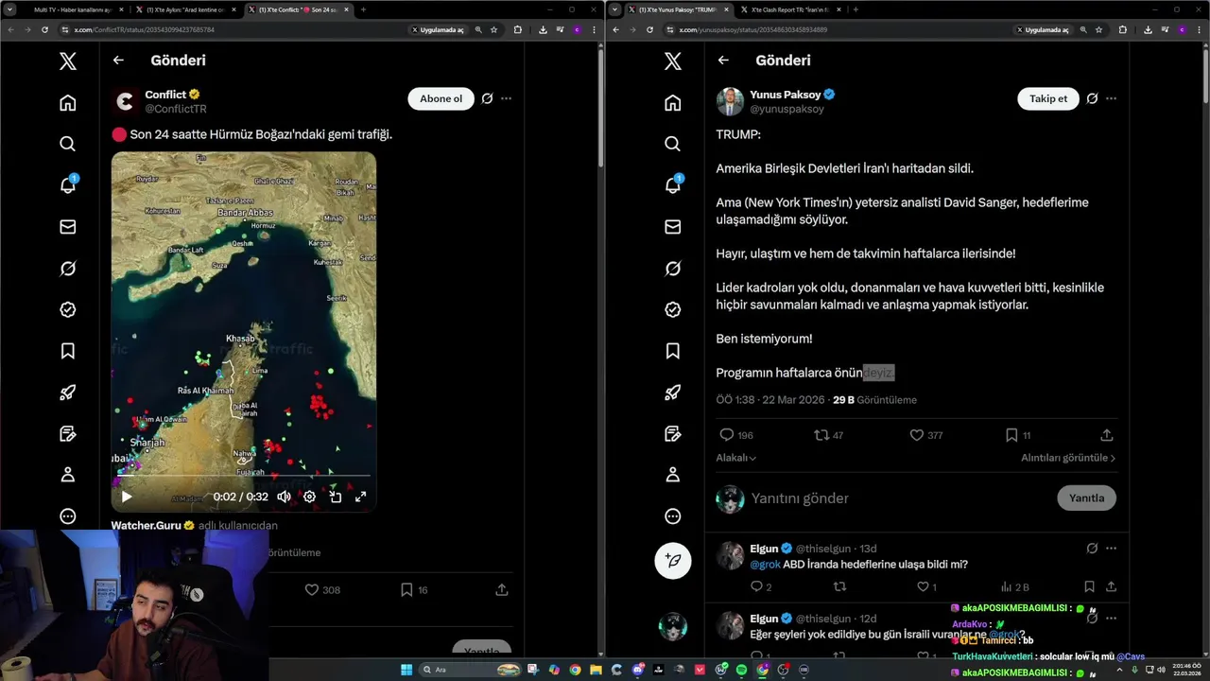1210x681 pixels.
Task: Subscribe with Abone ol button
Action: (x=441, y=98)
